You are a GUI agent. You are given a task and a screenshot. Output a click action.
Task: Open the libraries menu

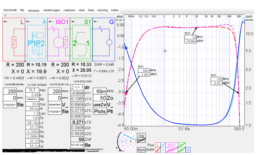tap(34, 10)
